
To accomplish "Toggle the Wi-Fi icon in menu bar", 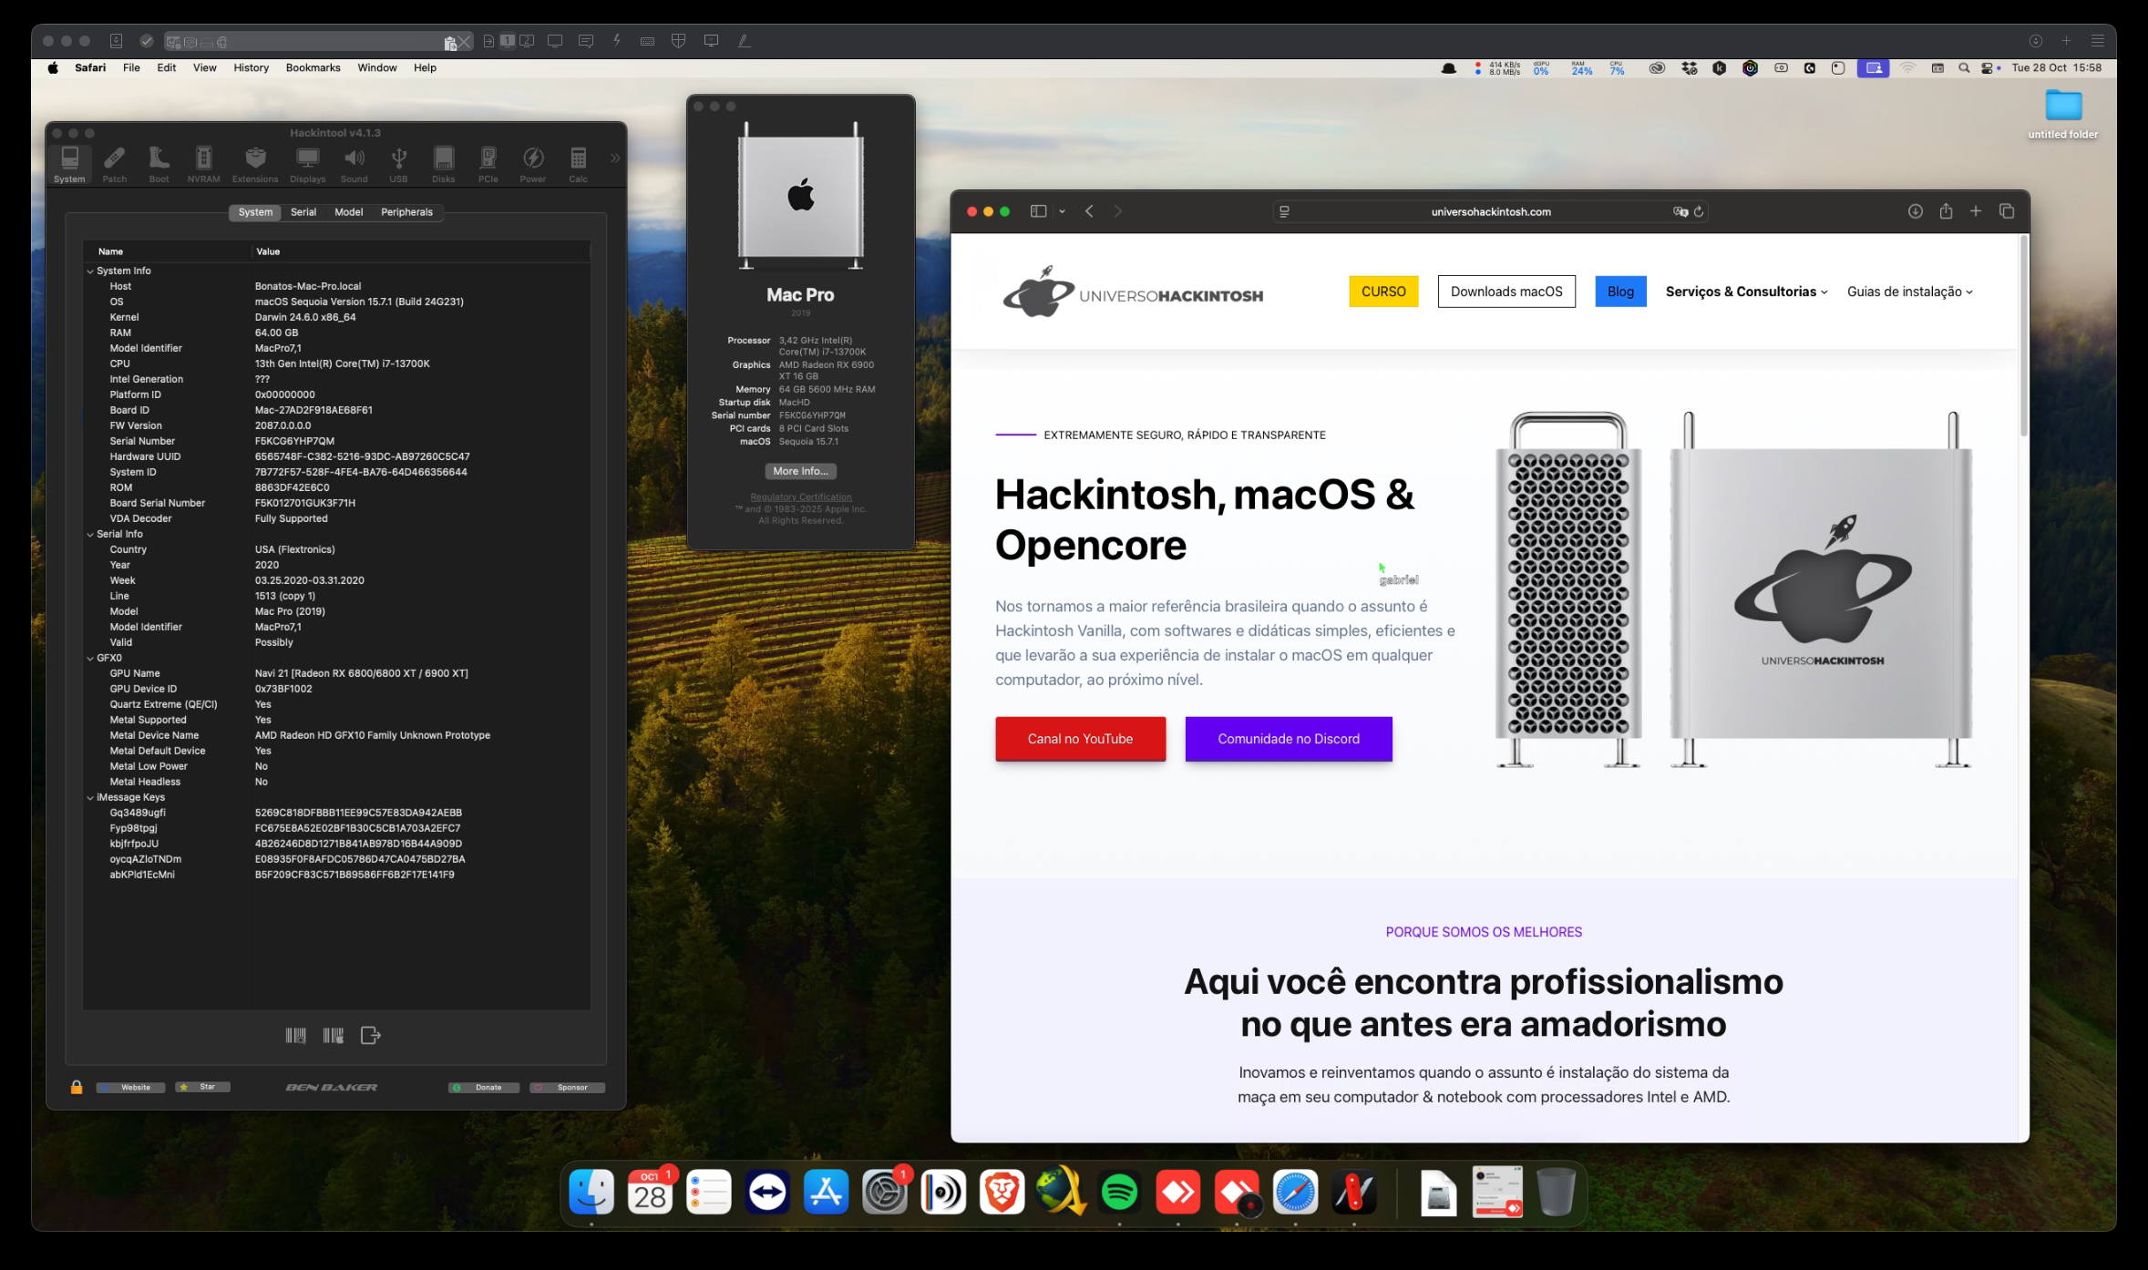I will (x=1907, y=68).
